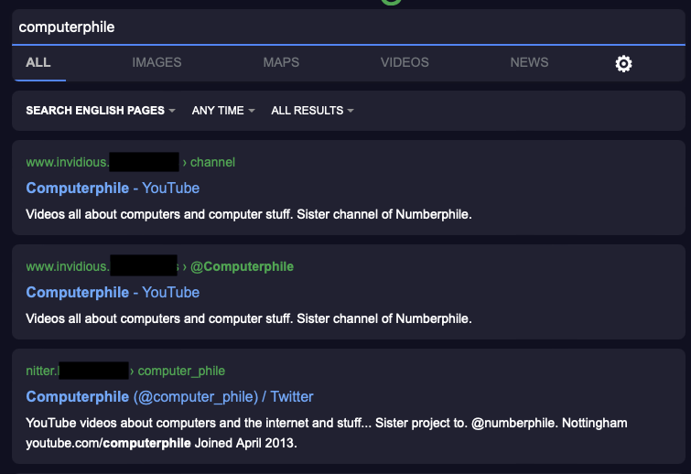
Task: Switch to the NEWS tab
Action: (529, 62)
